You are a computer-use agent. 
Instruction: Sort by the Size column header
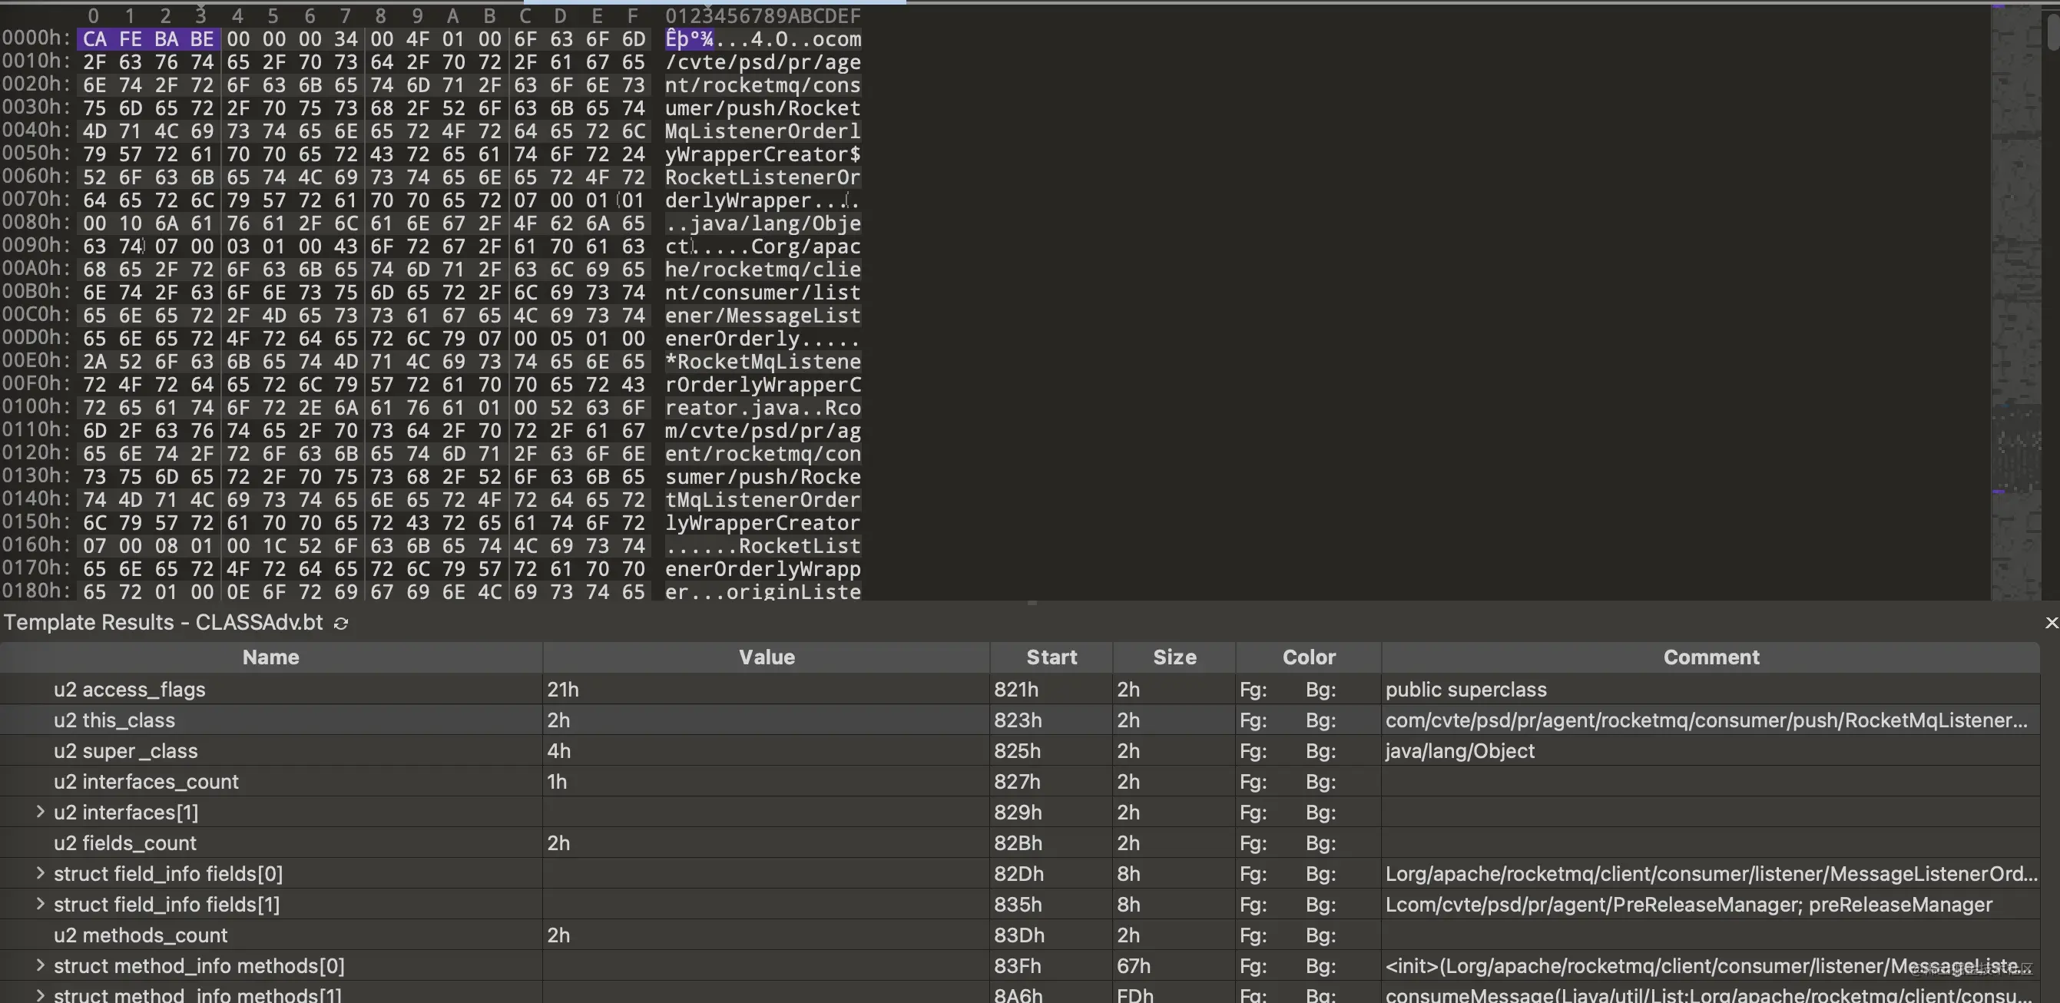1174,657
